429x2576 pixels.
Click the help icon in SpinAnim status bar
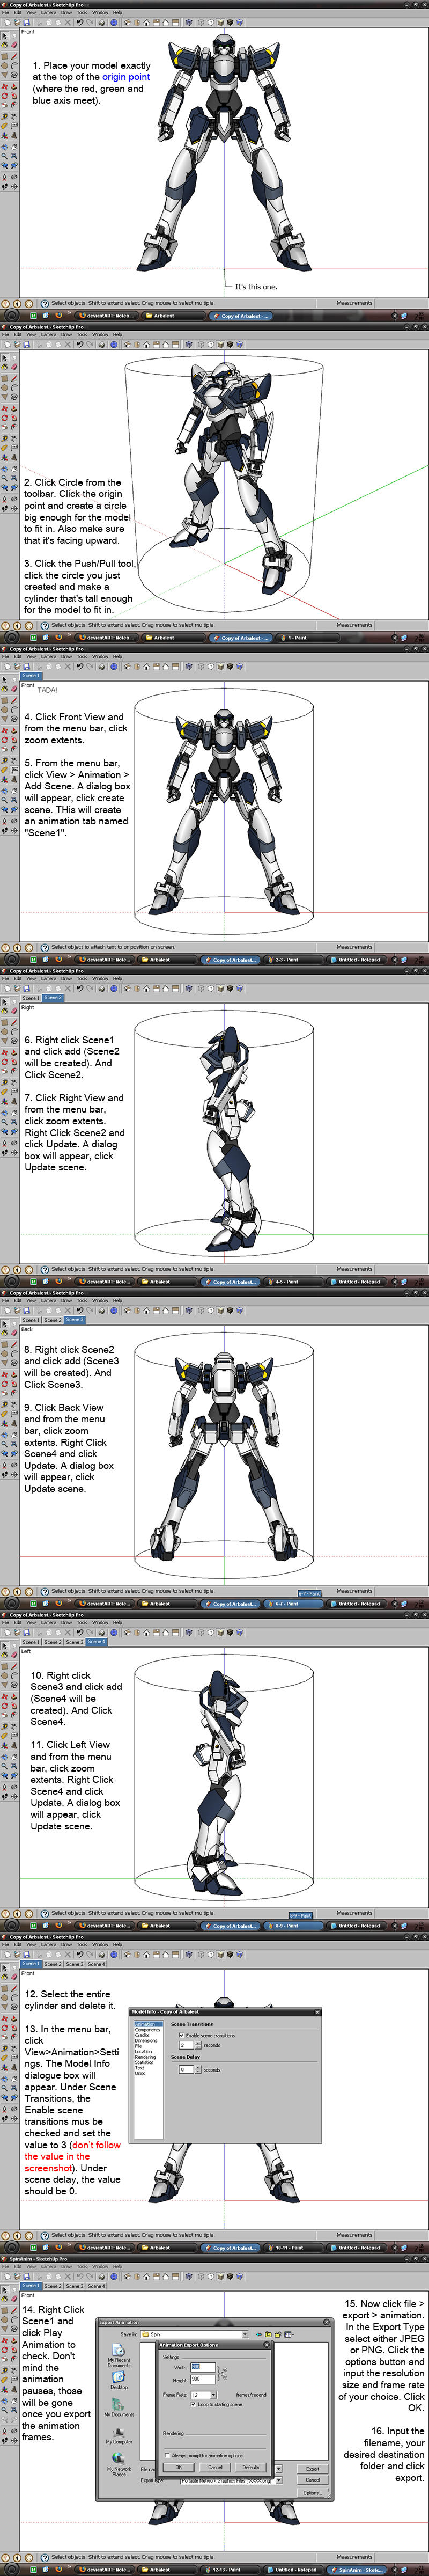click(44, 2557)
